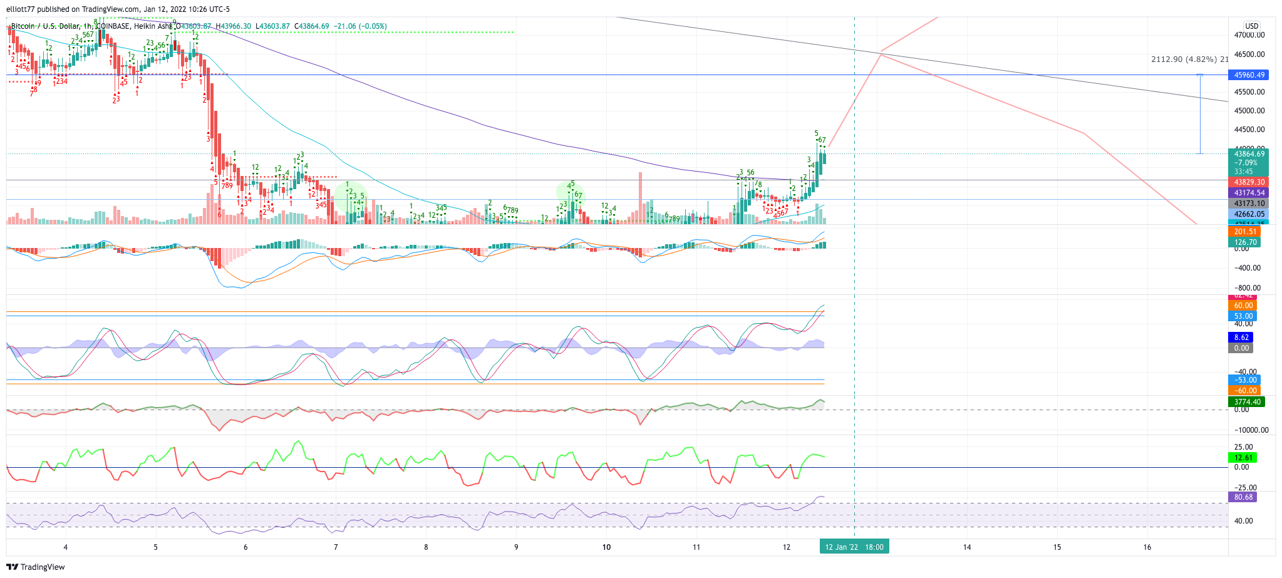The height and width of the screenshot is (578, 1282).
Task: Click the orange -60.00 level label
Action: click(x=1245, y=391)
